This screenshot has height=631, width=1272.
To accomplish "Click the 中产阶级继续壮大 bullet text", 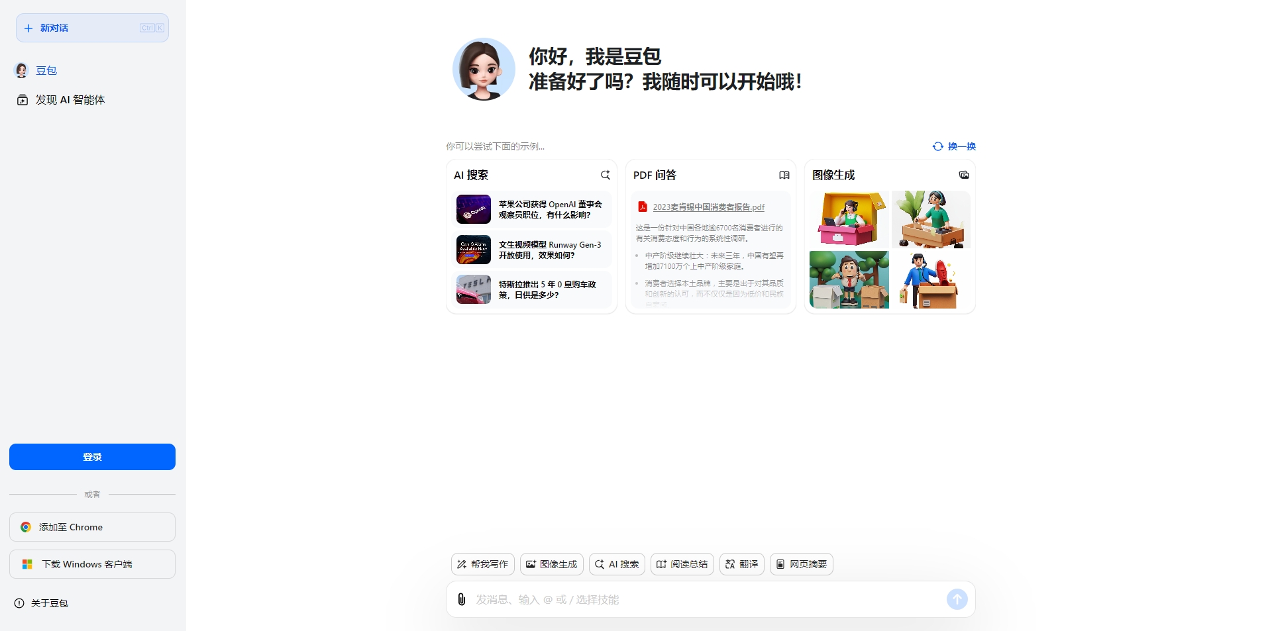I will pos(714,261).
